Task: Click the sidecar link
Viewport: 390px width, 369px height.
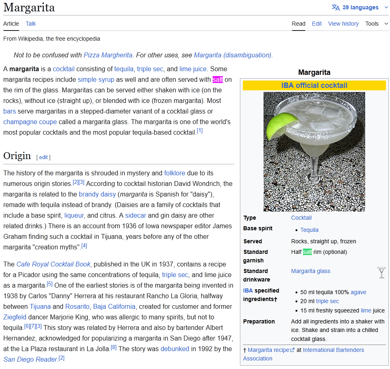Action: click(x=135, y=215)
